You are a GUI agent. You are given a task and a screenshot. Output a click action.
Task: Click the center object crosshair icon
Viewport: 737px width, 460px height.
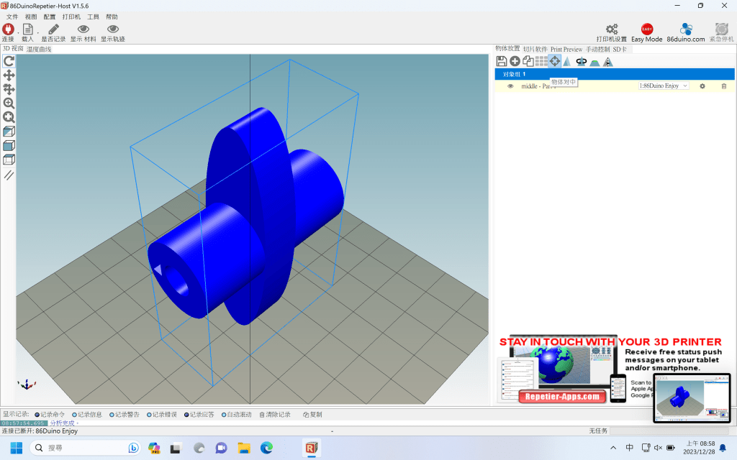[x=554, y=62]
